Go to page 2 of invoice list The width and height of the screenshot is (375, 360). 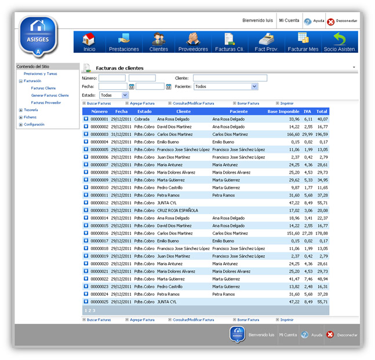pos(90,311)
